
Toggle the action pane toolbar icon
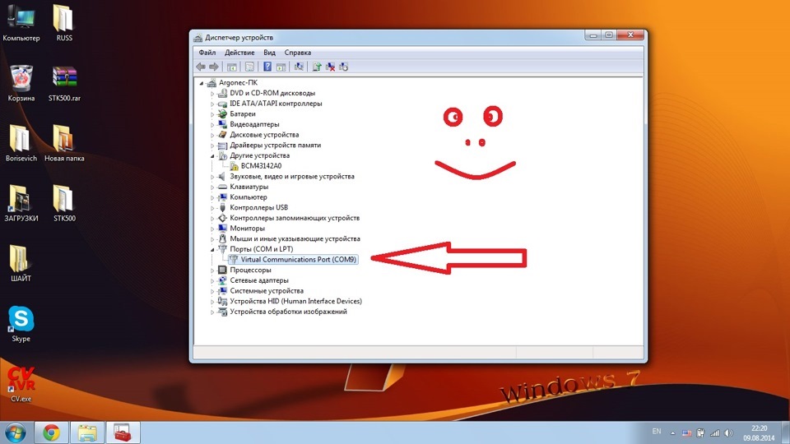(281, 67)
